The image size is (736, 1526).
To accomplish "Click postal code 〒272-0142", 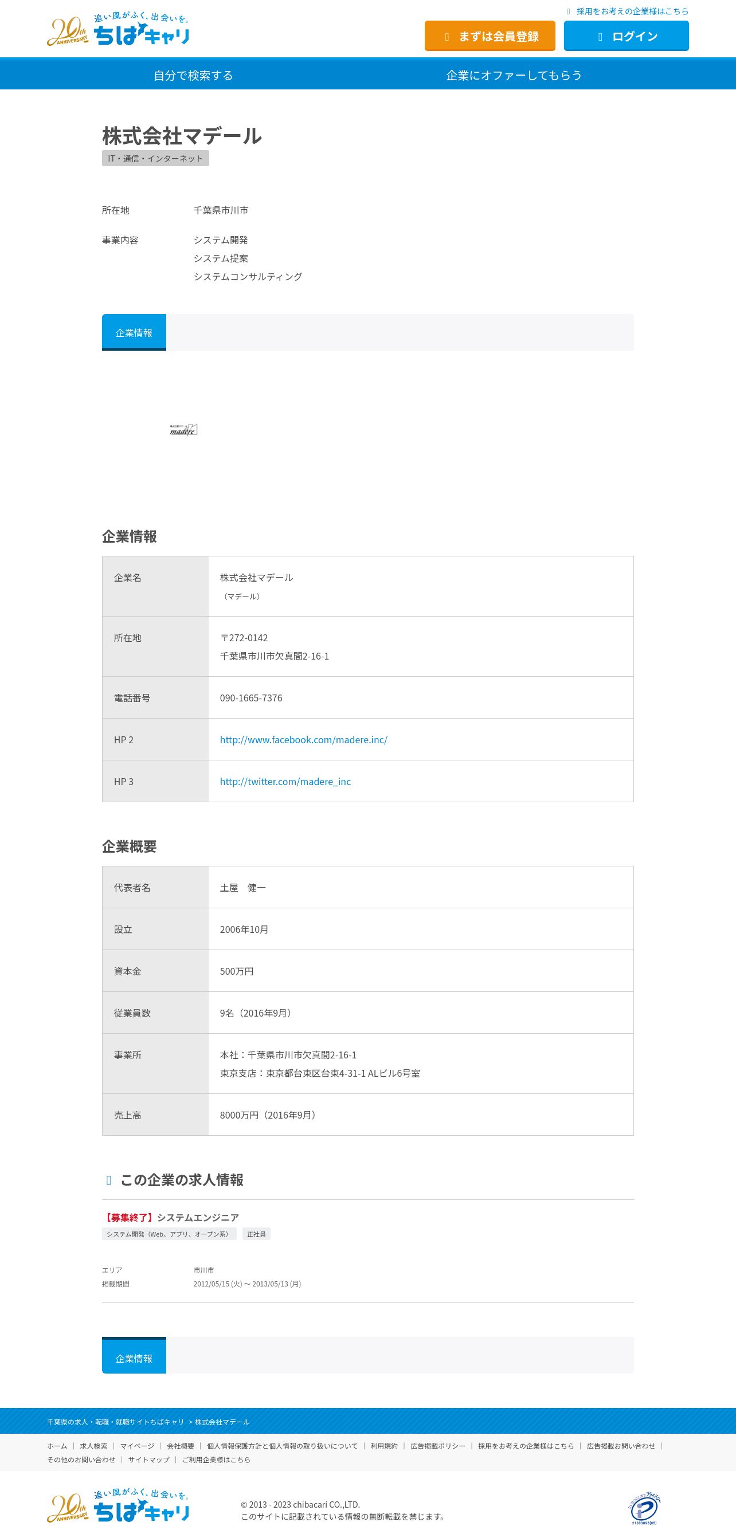I will click(x=244, y=637).
